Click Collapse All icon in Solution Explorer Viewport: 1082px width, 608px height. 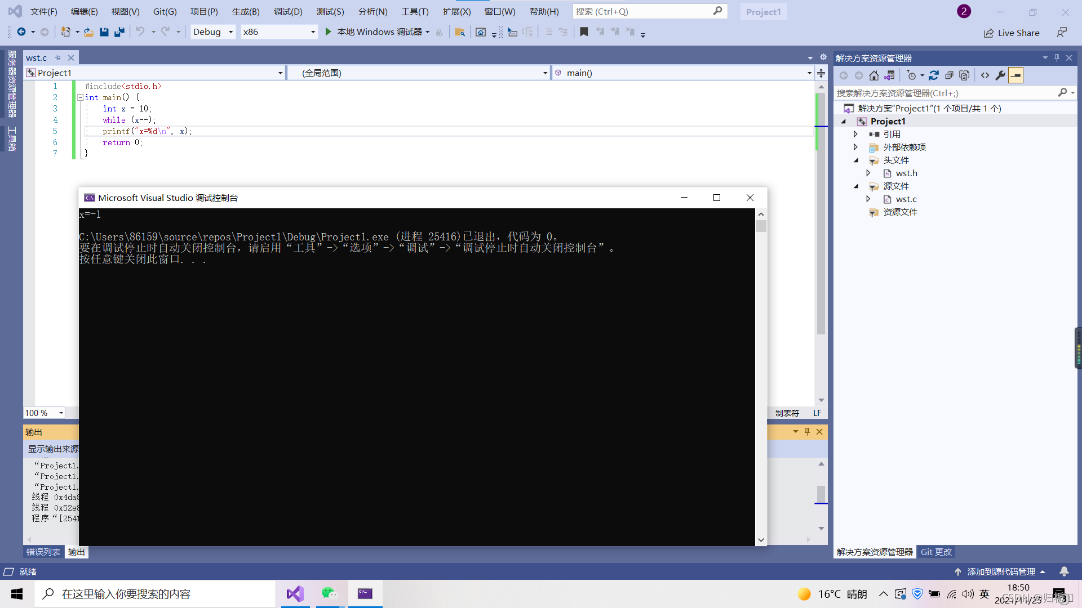point(949,75)
